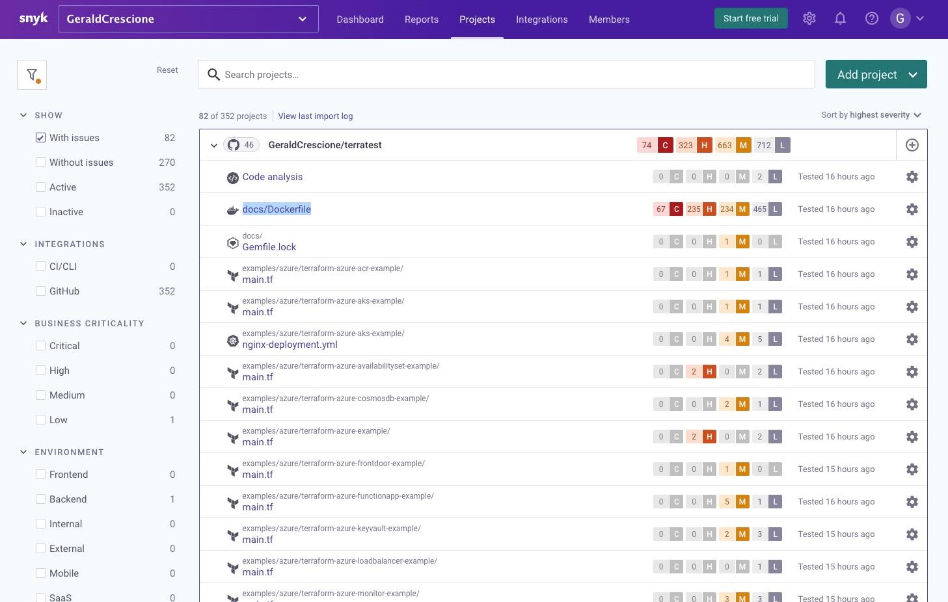Viewport: 948px width, 602px height.
Task: Open View last import log link
Action: click(x=316, y=116)
